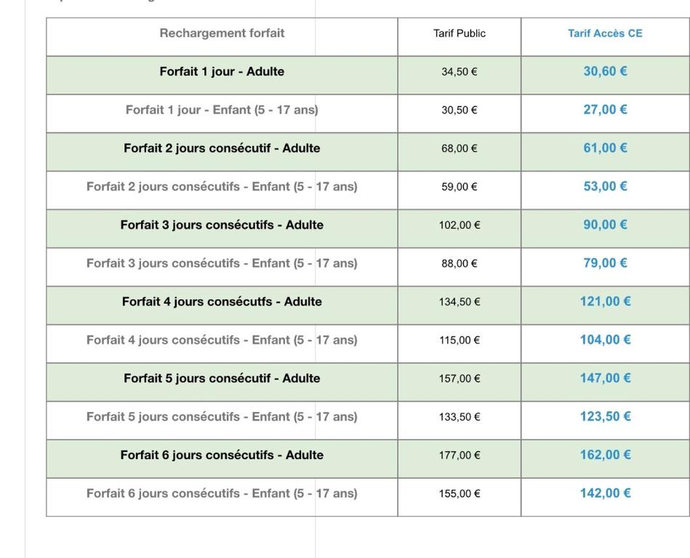The image size is (690, 558).
Task: Click Forfait 4 jours consécutifs - Enfant
Action: point(222,340)
